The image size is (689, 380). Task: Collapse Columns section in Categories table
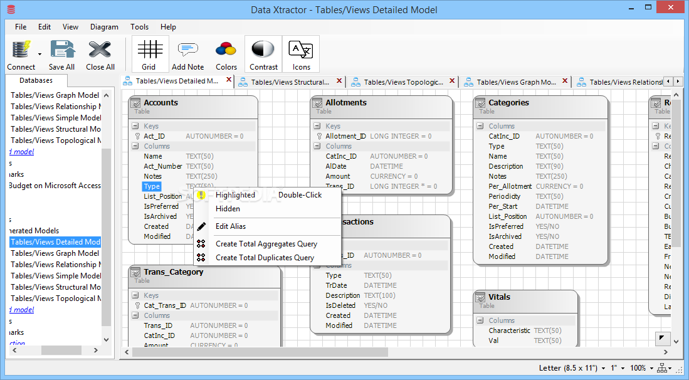480,126
